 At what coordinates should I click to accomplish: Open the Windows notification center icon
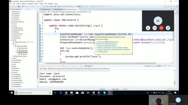(175, 93)
